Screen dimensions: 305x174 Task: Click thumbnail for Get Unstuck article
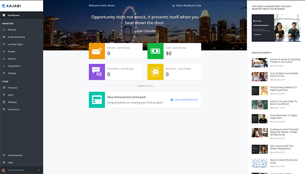tap(259, 149)
